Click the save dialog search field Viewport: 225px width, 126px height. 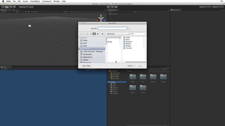click(x=138, y=34)
